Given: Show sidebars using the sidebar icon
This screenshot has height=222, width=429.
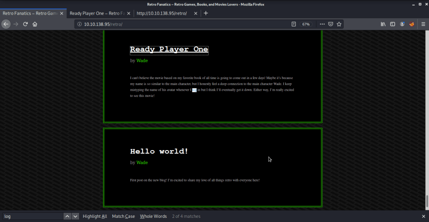Looking at the screenshot, I should pos(393,24).
